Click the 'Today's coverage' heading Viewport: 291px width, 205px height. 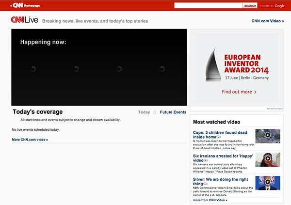click(38, 111)
